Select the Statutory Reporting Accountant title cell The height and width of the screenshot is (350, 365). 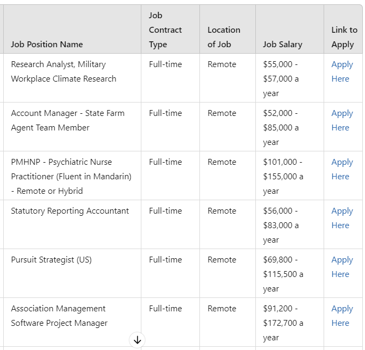70,211
